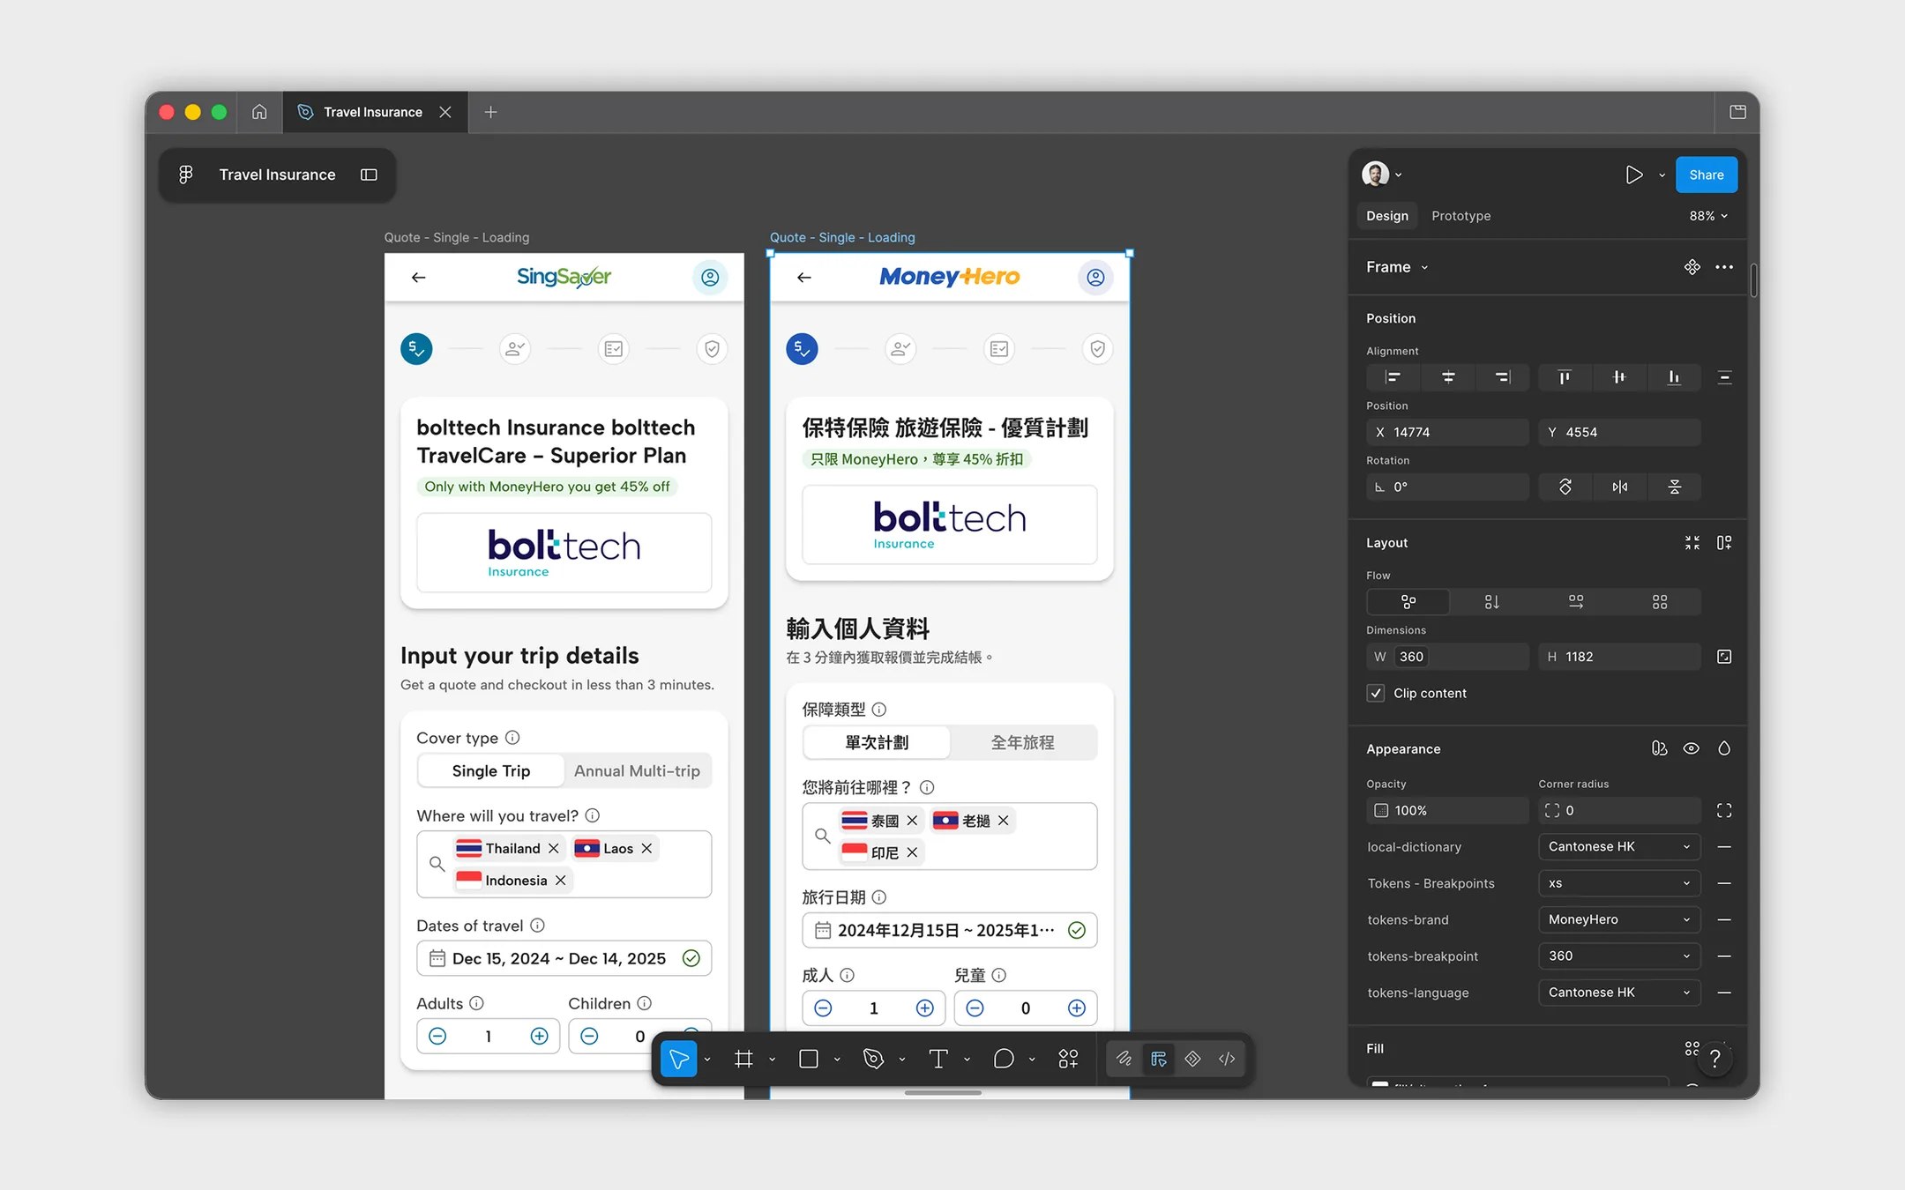Click width field showing 360
Image resolution: width=1905 pixels, height=1190 pixels.
click(1447, 657)
